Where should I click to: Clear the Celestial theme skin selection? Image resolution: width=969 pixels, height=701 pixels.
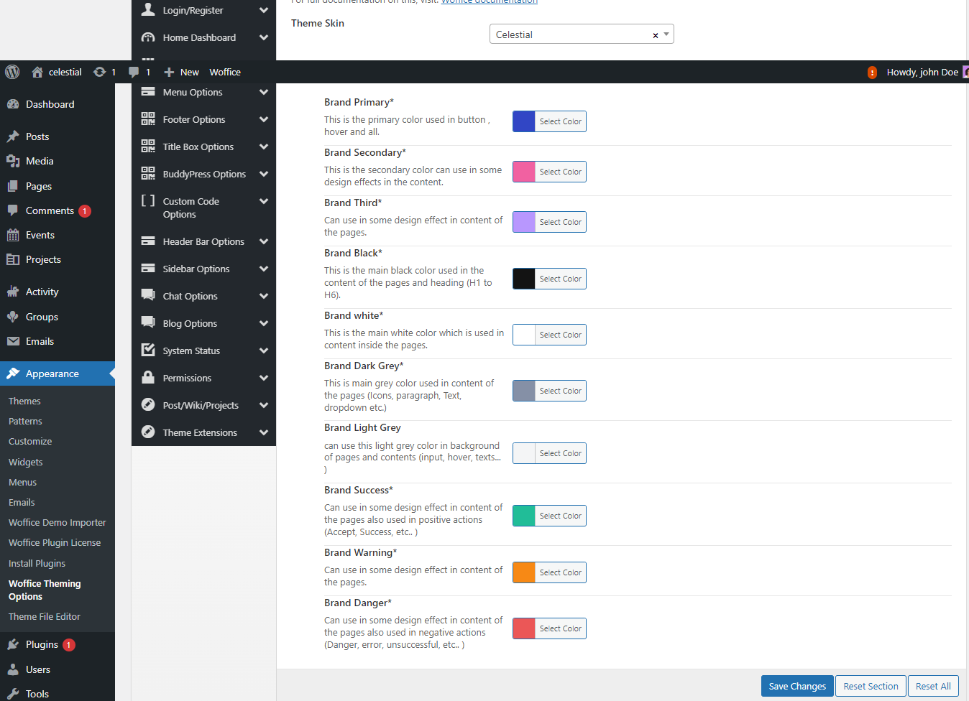655,35
